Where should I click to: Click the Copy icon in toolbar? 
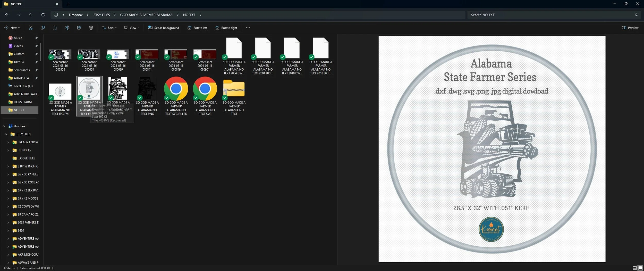coord(43,28)
